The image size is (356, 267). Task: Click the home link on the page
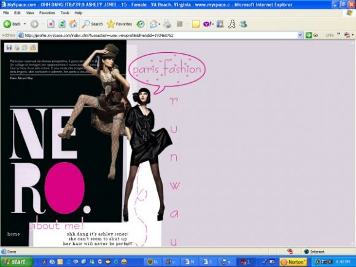tap(14, 234)
